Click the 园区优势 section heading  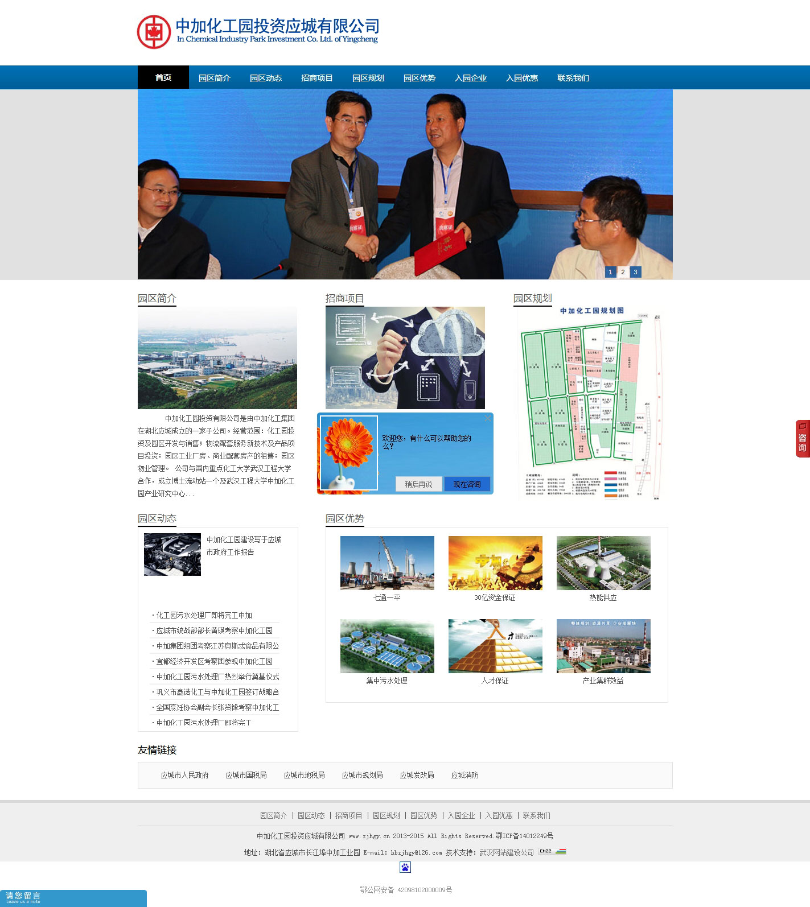tap(345, 518)
